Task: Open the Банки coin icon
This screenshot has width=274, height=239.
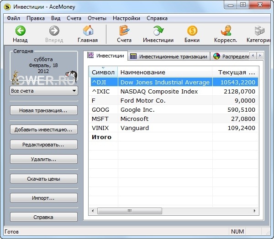Action: click(x=192, y=31)
